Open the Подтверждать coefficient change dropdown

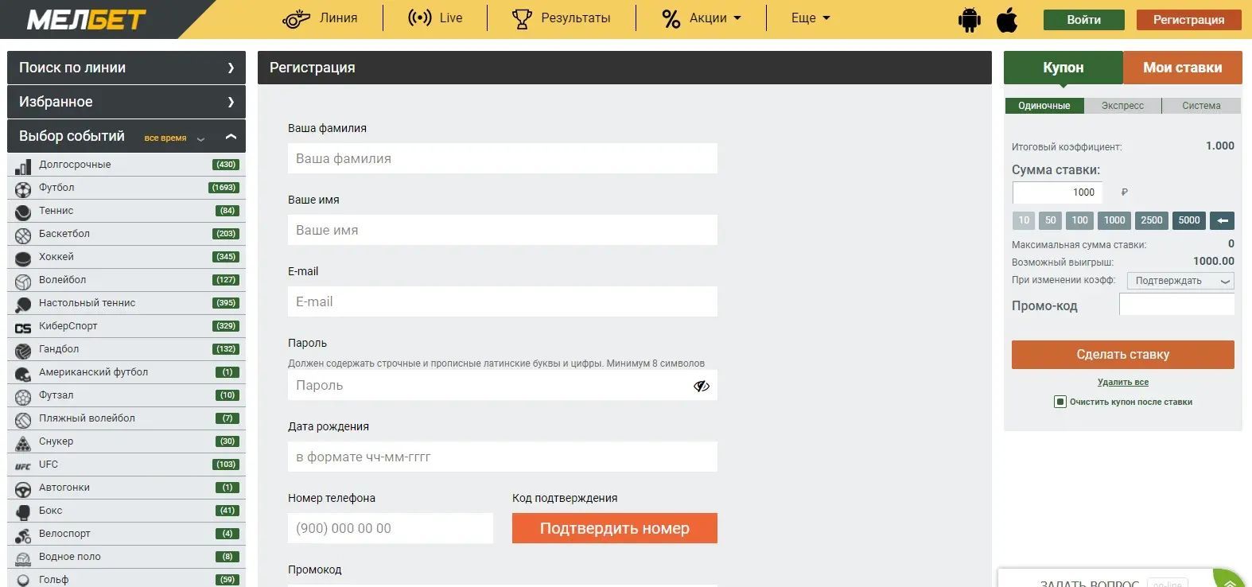1180,281
